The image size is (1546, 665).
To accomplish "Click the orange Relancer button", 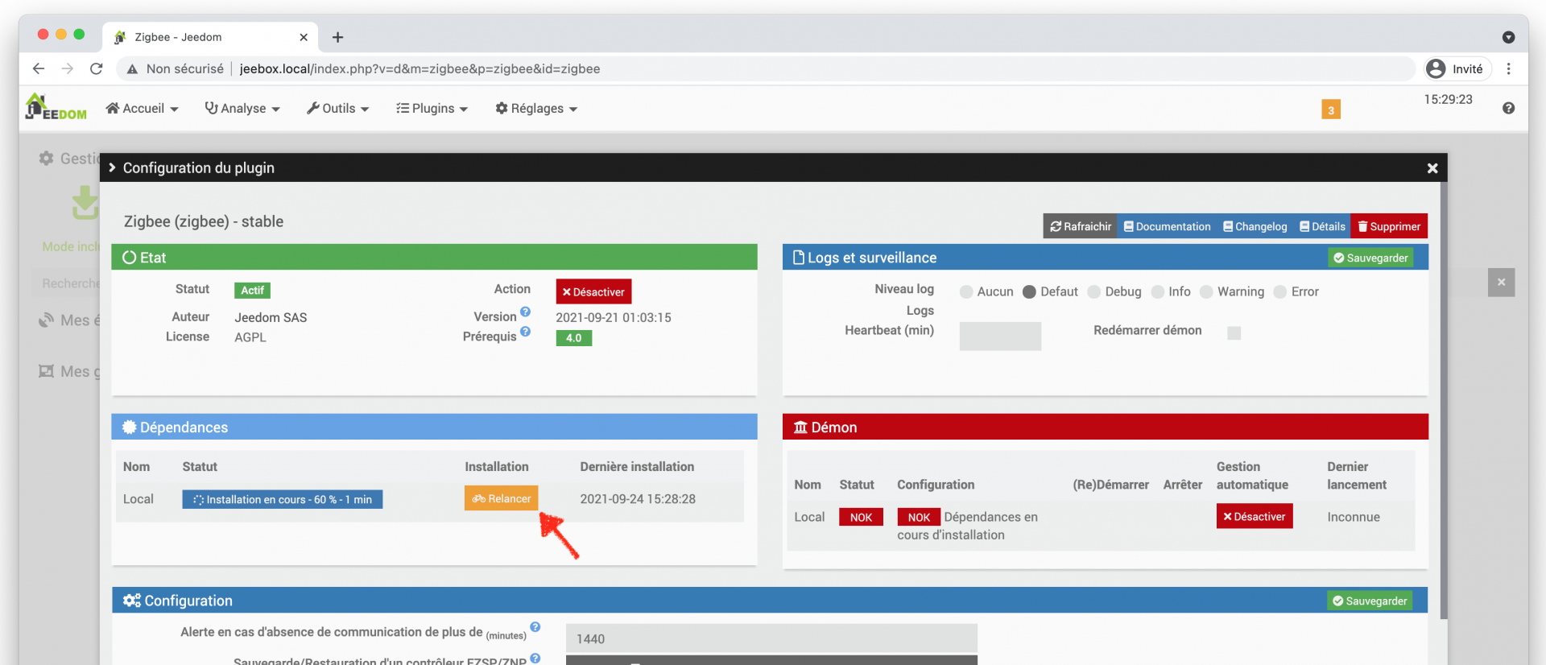I will coord(501,499).
